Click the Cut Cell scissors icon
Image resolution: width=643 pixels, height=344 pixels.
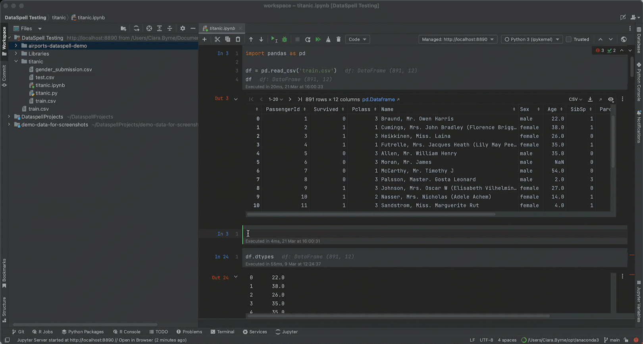tap(217, 39)
